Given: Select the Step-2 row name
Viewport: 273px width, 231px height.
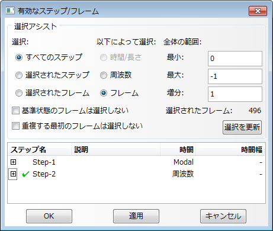Looking at the screenshot, I should click(44, 174).
